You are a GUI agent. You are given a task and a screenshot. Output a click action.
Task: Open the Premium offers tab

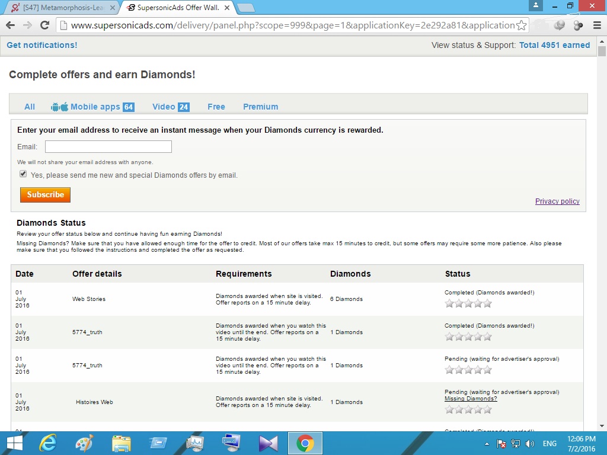[260, 107]
